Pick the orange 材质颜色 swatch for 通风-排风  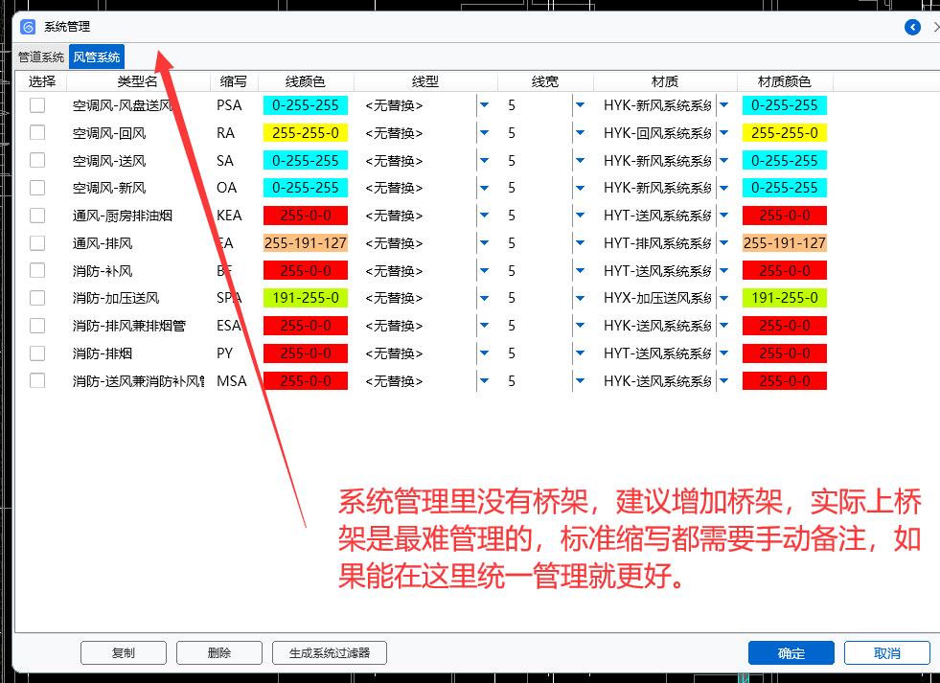[784, 243]
